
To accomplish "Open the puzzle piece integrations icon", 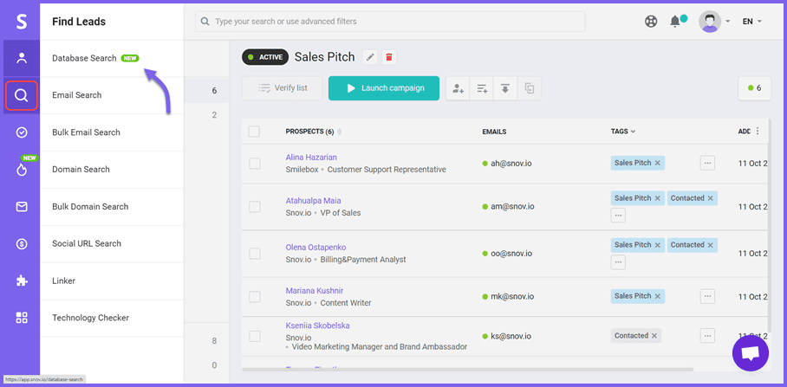I will tap(22, 281).
